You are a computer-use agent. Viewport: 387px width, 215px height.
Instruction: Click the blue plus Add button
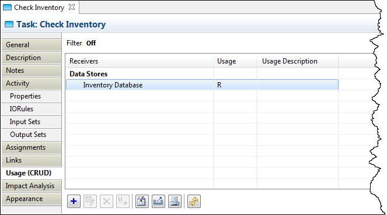pos(74,201)
